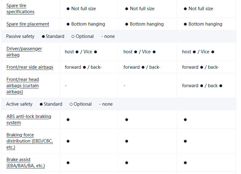241x174 pixels.
Task: Click the "forward ● / back ●" curtain airbag cell
Action: click(x=202, y=86)
